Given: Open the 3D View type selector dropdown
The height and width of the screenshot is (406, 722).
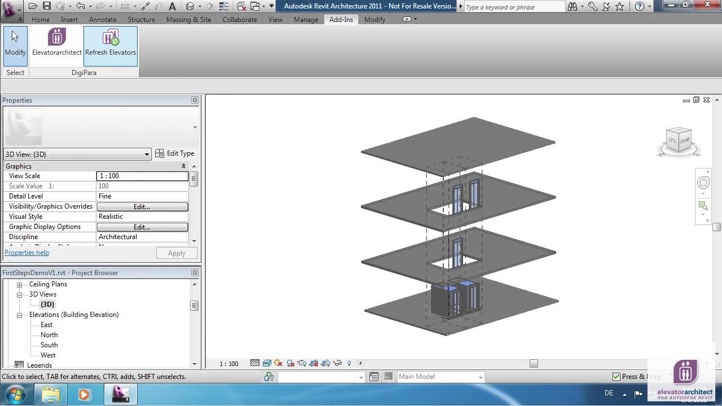Looking at the screenshot, I should [x=77, y=154].
